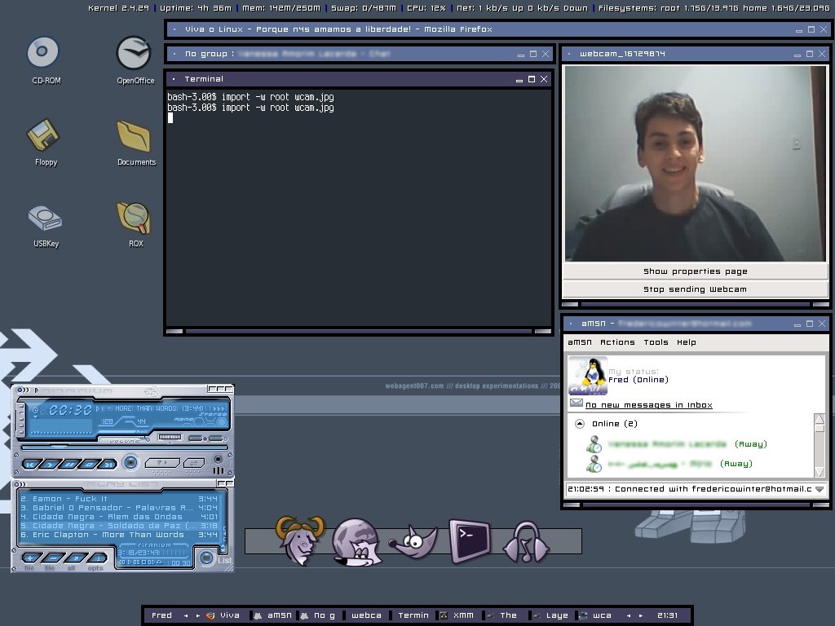Click the play button in XMMS

[50, 464]
